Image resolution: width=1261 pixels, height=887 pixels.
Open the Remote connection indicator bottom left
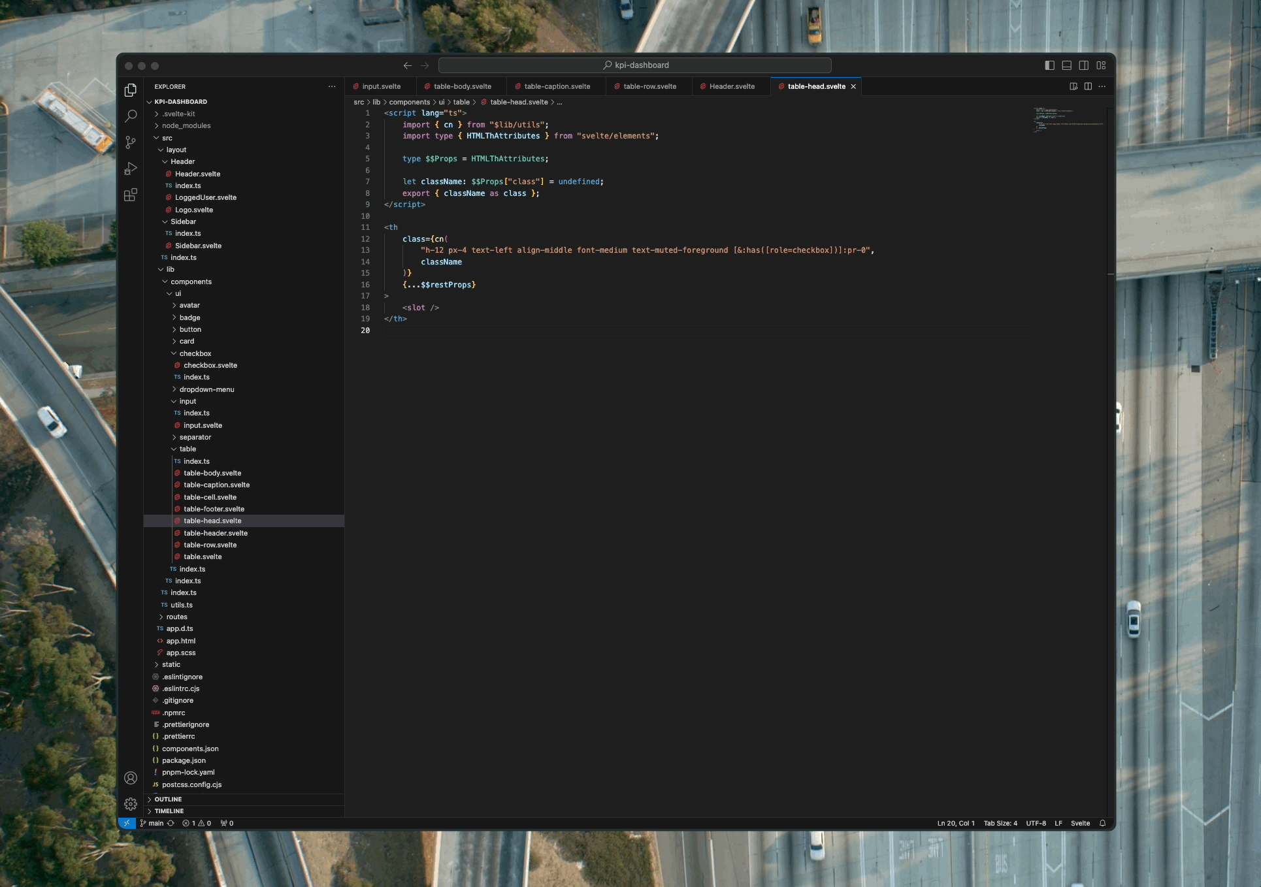(127, 823)
